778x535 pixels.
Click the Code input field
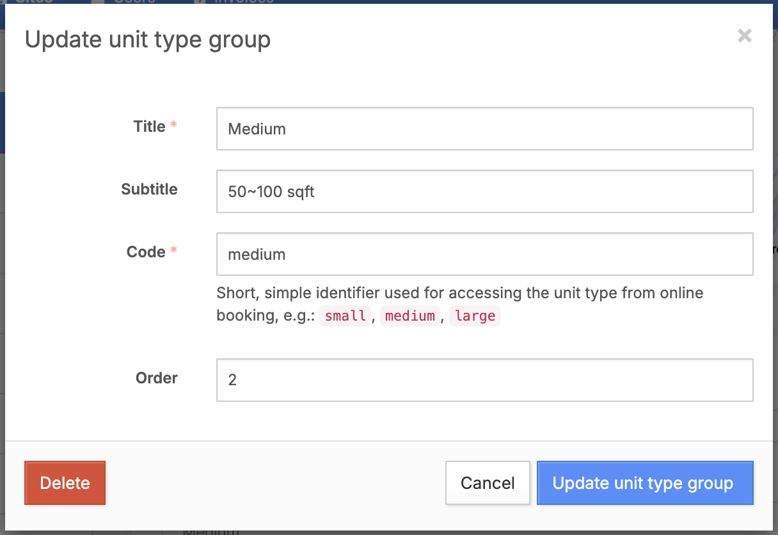[484, 254]
